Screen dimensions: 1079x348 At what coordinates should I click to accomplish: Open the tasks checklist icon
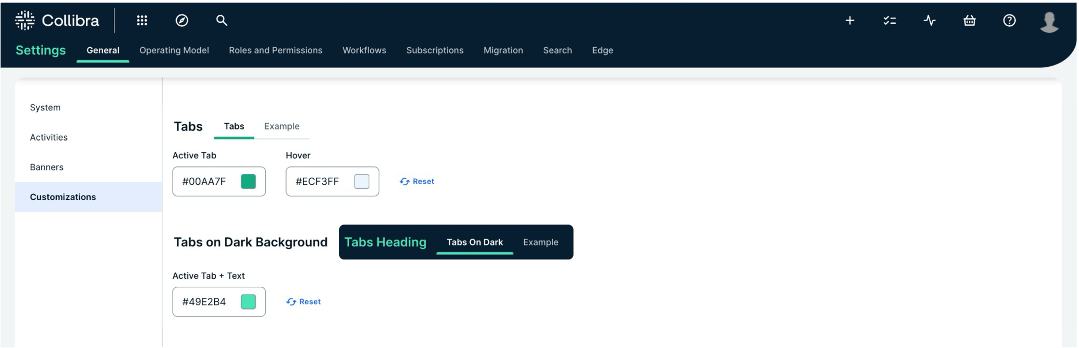tap(890, 20)
